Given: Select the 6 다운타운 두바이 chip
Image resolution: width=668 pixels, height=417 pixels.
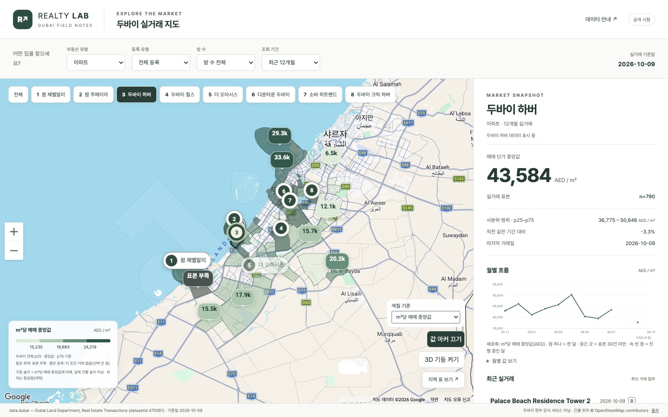Looking at the screenshot, I should coord(270,95).
